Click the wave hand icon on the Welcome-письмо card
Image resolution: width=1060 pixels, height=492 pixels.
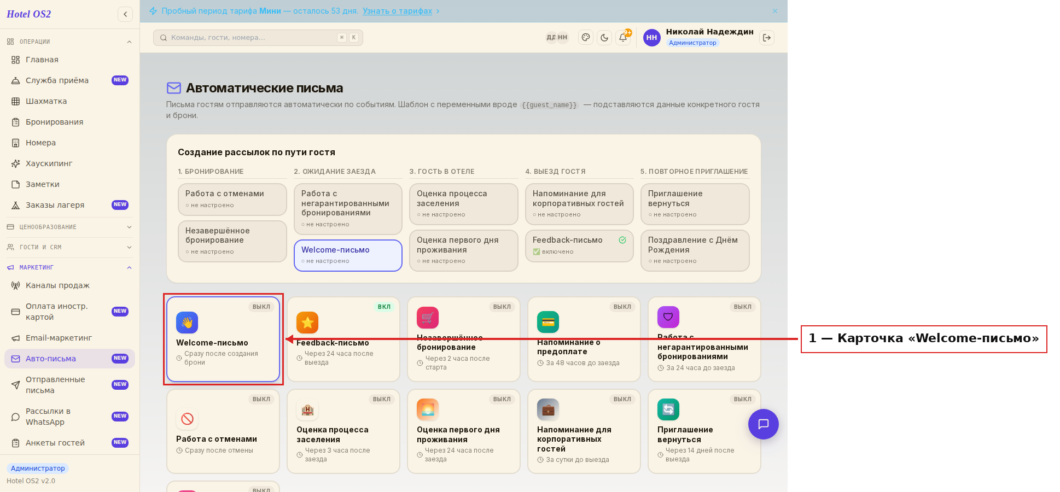tap(187, 323)
